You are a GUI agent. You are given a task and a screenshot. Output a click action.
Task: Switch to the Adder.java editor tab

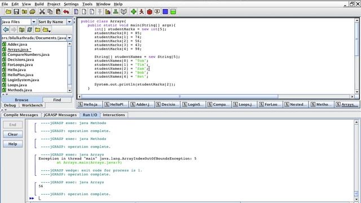coord(142,104)
